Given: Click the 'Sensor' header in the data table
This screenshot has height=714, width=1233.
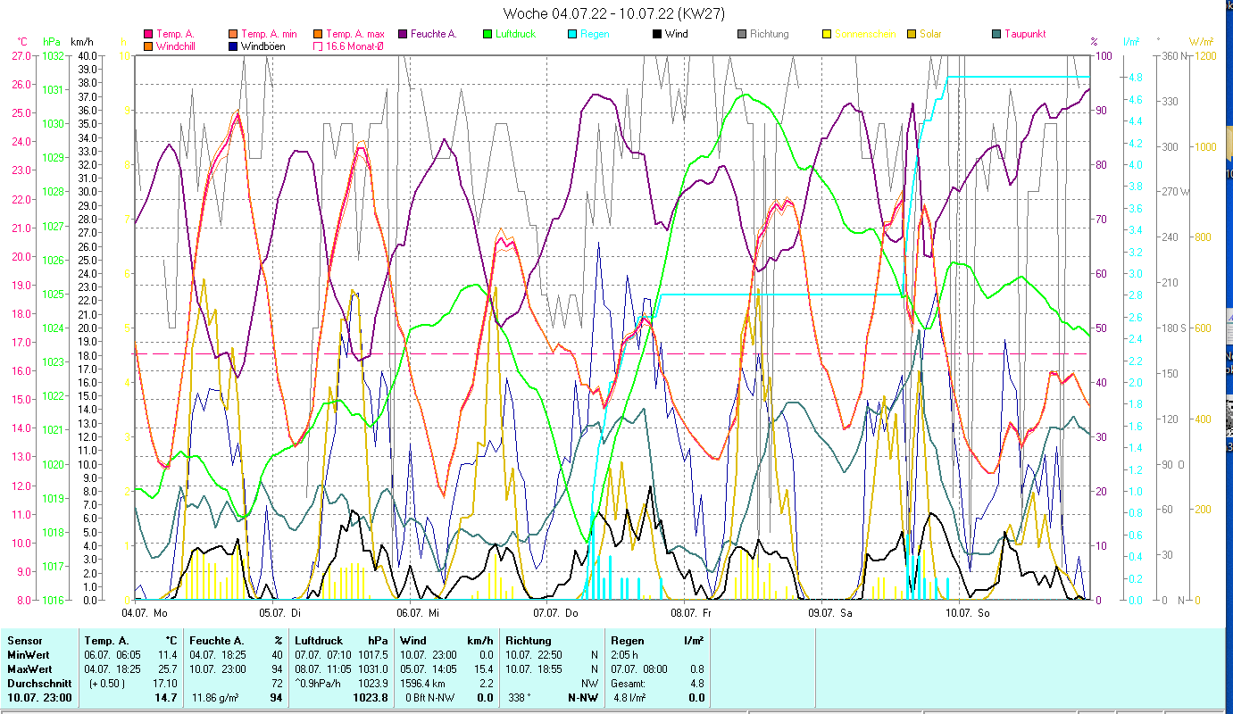Looking at the screenshot, I should click(23, 641).
